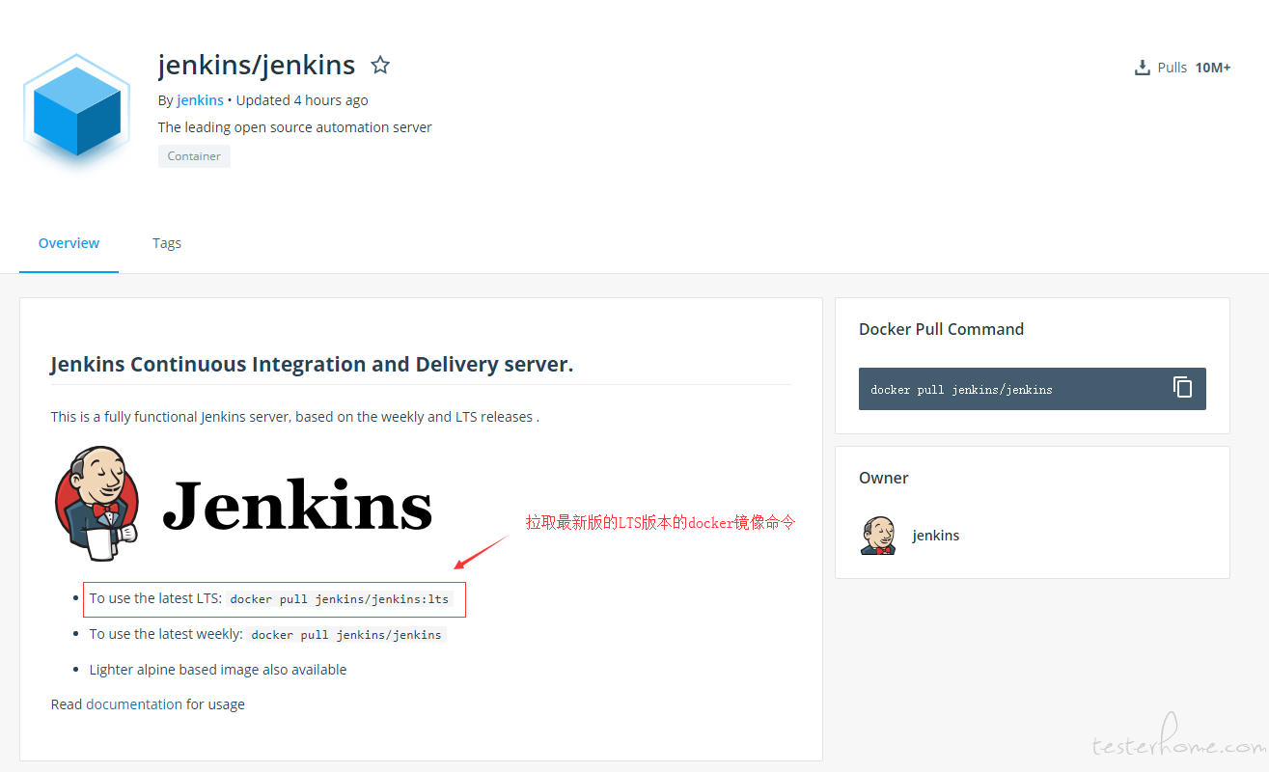Click the Docker Pull Command heading
The image size is (1269, 772).
point(941,329)
